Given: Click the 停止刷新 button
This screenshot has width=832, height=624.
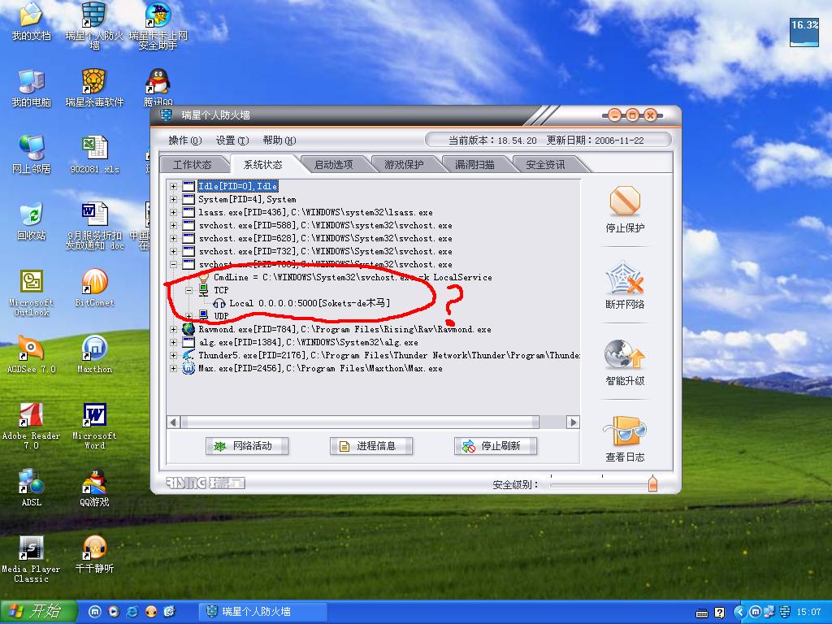Looking at the screenshot, I should (x=495, y=446).
